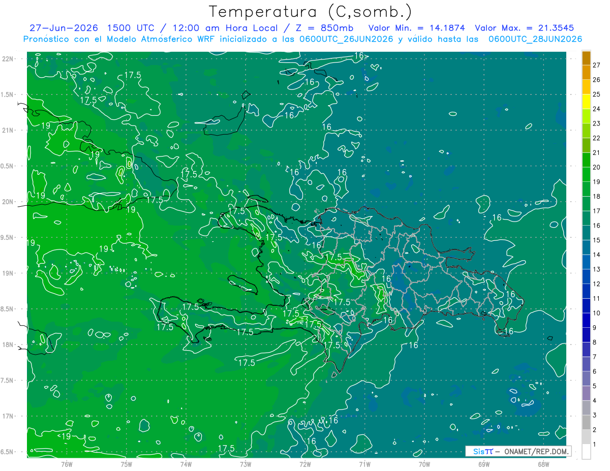Click '0600UTC_28JUN2026' valid-until time text

click(535, 39)
